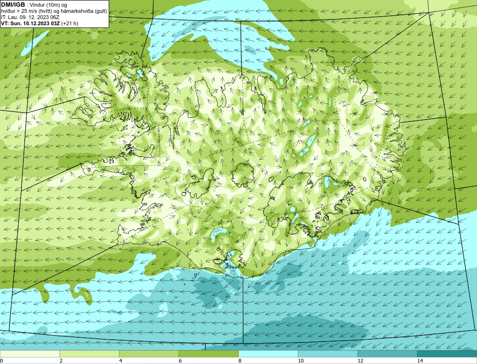This screenshot has height=364, width=477.
Task: Select the 2–4 m/s light green legend swatch
Action: tap(90, 354)
